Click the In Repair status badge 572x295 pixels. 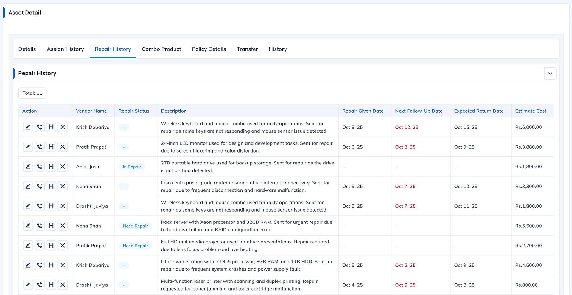pyautogui.click(x=132, y=167)
